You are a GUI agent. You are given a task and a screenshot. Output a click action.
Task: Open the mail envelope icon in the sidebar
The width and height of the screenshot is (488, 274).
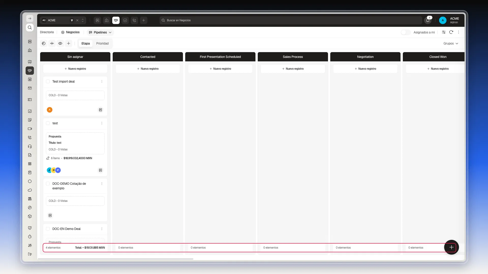(30, 88)
